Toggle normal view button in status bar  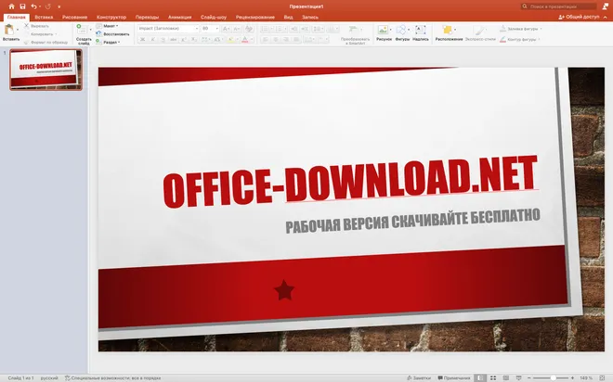(x=480, y=378)
